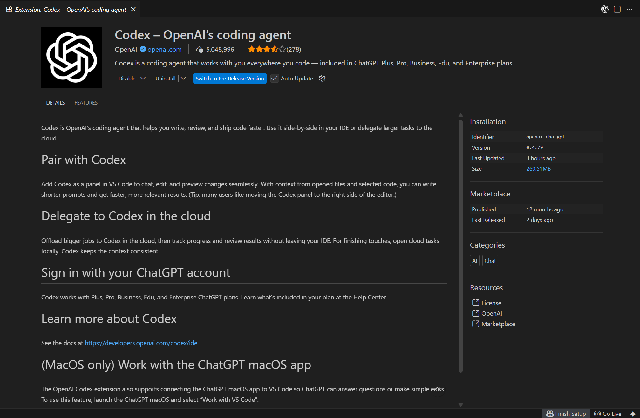Click Switch to Pre-Release Version button

tap(229, 78)
